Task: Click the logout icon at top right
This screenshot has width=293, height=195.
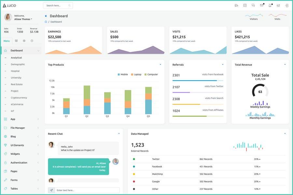Action: pos(287,5)
